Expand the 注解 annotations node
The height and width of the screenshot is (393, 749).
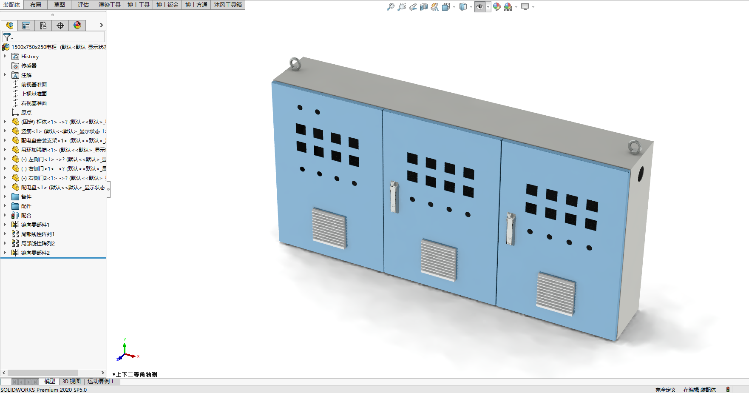coord(5,75)
